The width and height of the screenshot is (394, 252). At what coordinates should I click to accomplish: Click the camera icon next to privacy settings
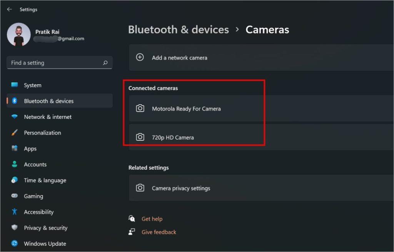[x=140, y=188]
